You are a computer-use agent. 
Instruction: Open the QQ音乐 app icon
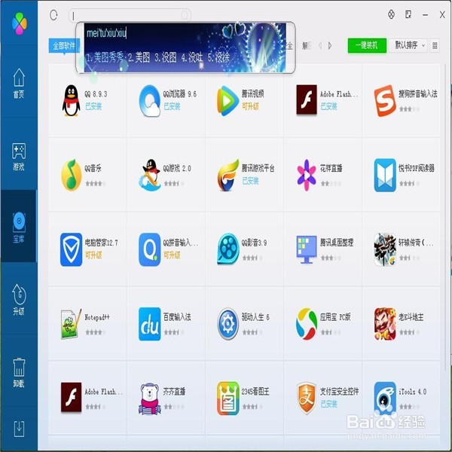72,175
